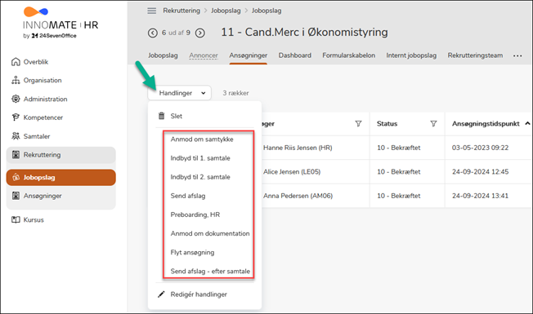The height and width of the screenshot is (314, 533).
Task: Select Indbyd til 1. samtale action
Action: [x=200, y=158]
